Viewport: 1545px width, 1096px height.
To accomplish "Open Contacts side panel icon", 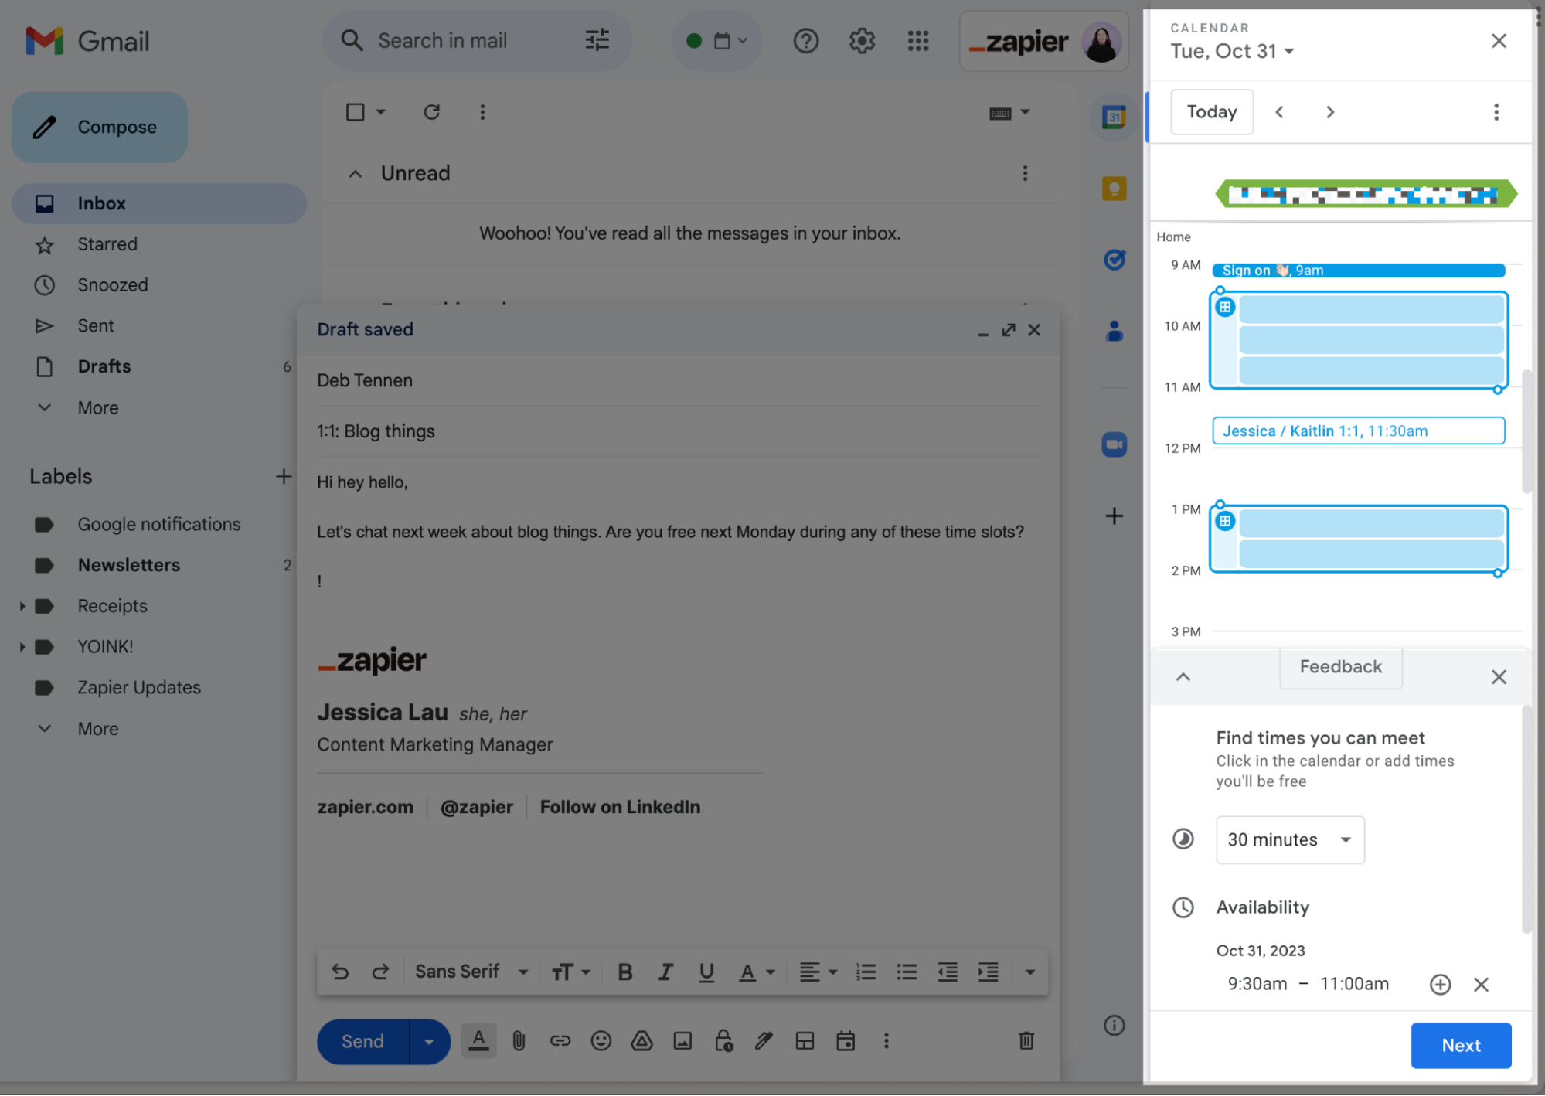I will pos(1114,331).
